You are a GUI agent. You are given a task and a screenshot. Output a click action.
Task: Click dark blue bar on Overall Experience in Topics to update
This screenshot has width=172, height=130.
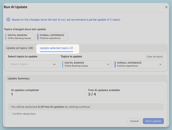tap(115, 64)
